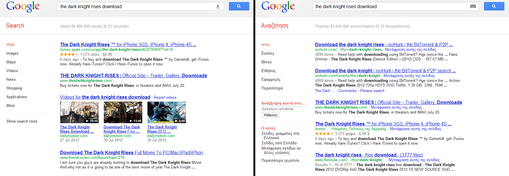Select Εικόνες in the Greek sidebar
The image size is (509, 176).
tap(268, 53)
